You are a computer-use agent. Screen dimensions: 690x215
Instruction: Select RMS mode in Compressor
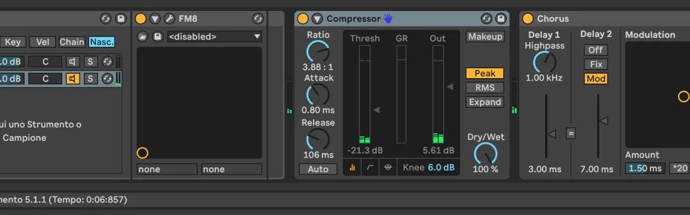[485, 87]
